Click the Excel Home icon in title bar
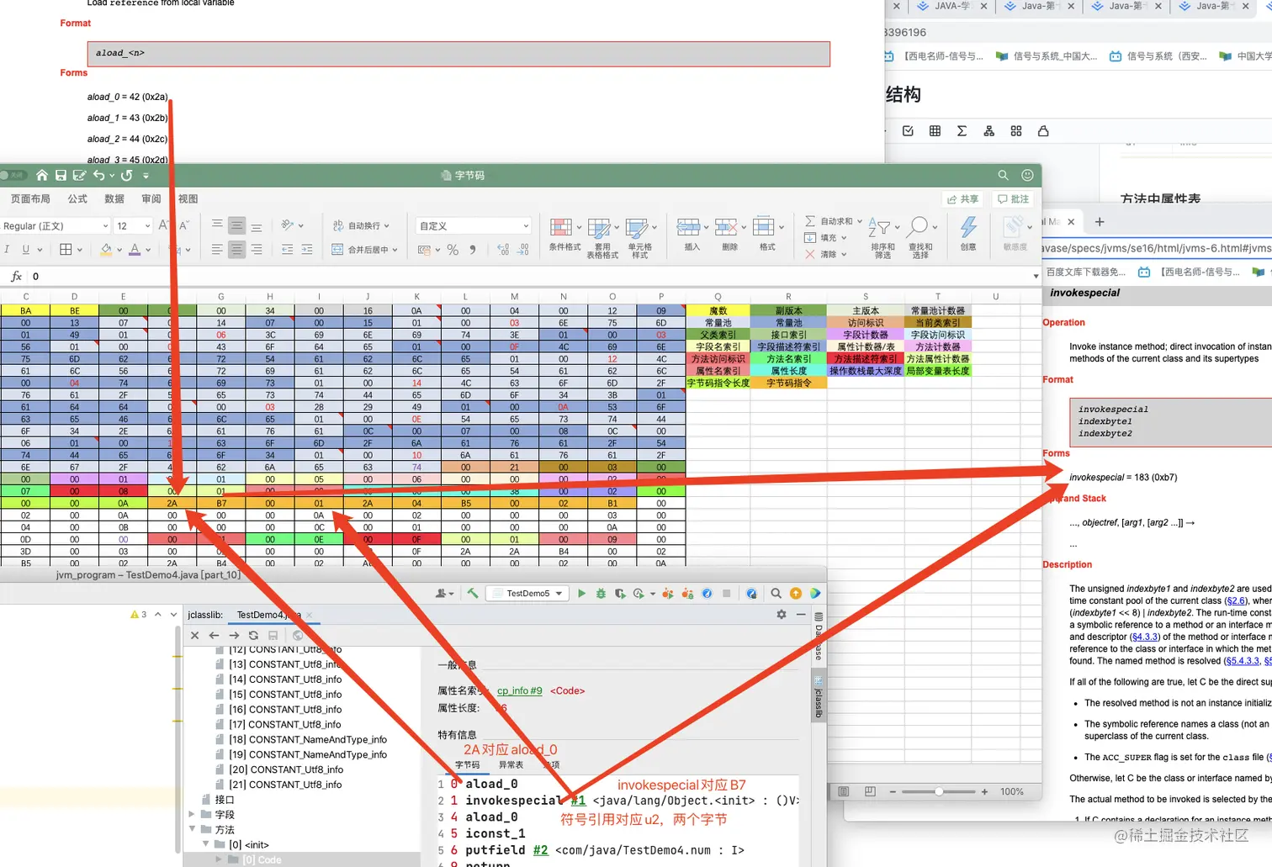 coord(42,175)
